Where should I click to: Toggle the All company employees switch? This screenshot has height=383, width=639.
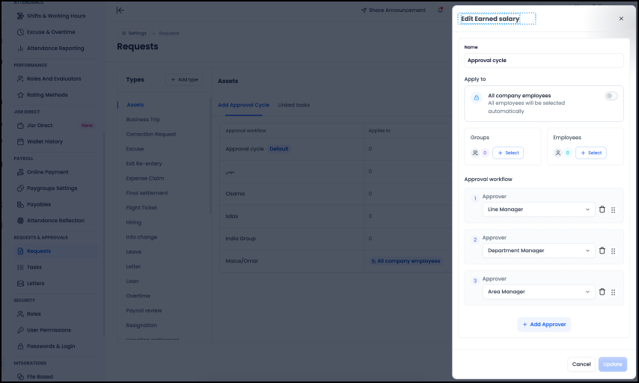click(611, 96)
